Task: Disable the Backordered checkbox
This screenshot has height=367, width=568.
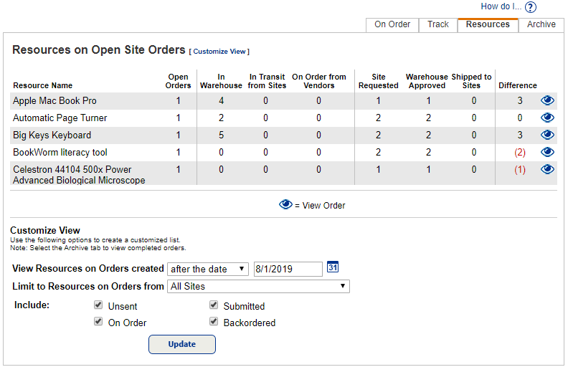Action: (214, 321)
